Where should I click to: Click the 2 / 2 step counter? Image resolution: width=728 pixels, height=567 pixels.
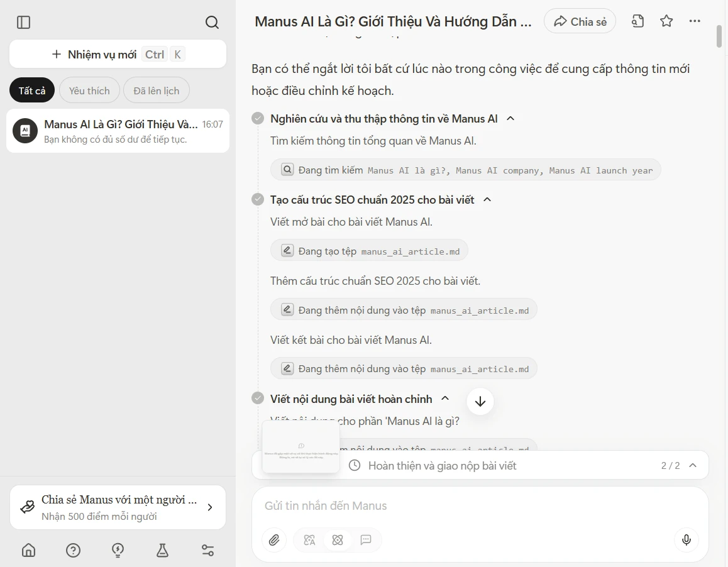(x=670, y=465)
